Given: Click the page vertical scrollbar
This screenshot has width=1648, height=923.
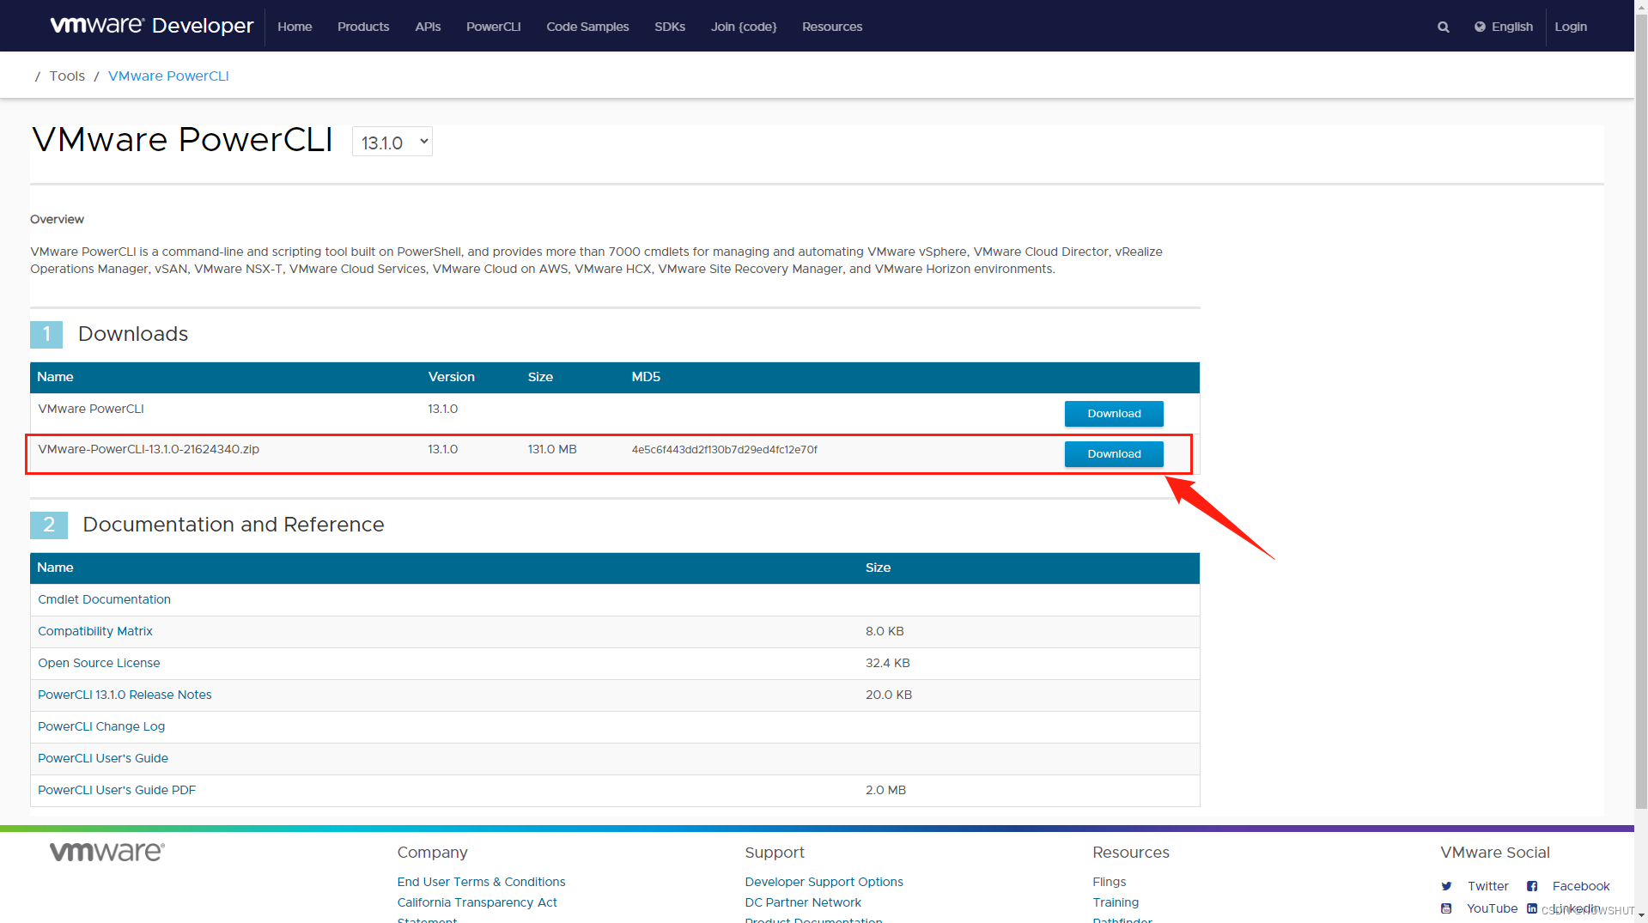Looking at the screenshot, I should tap(1641, 412).
